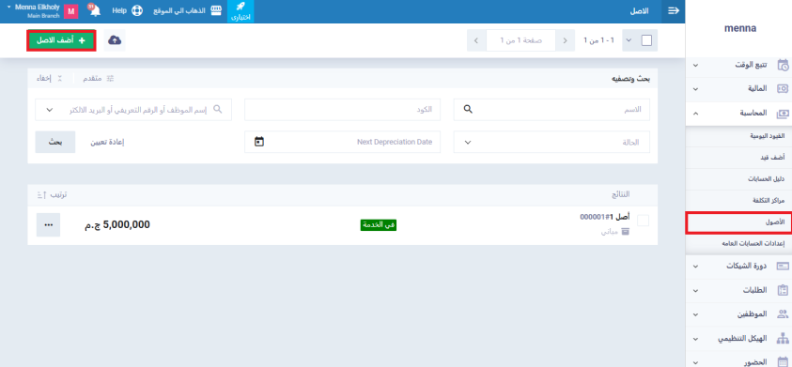Click the green أضف الاصل button

click(x=61, y=40)
